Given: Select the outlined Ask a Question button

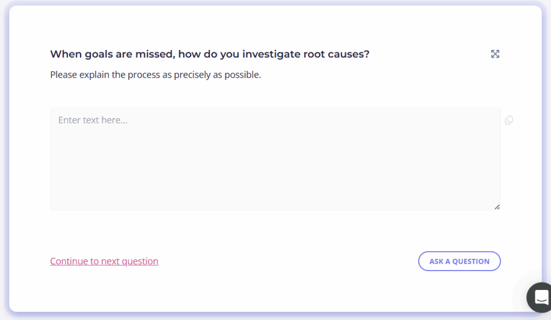Looking at the screenshot, I should pyautogui.click(x=459, y=261).
